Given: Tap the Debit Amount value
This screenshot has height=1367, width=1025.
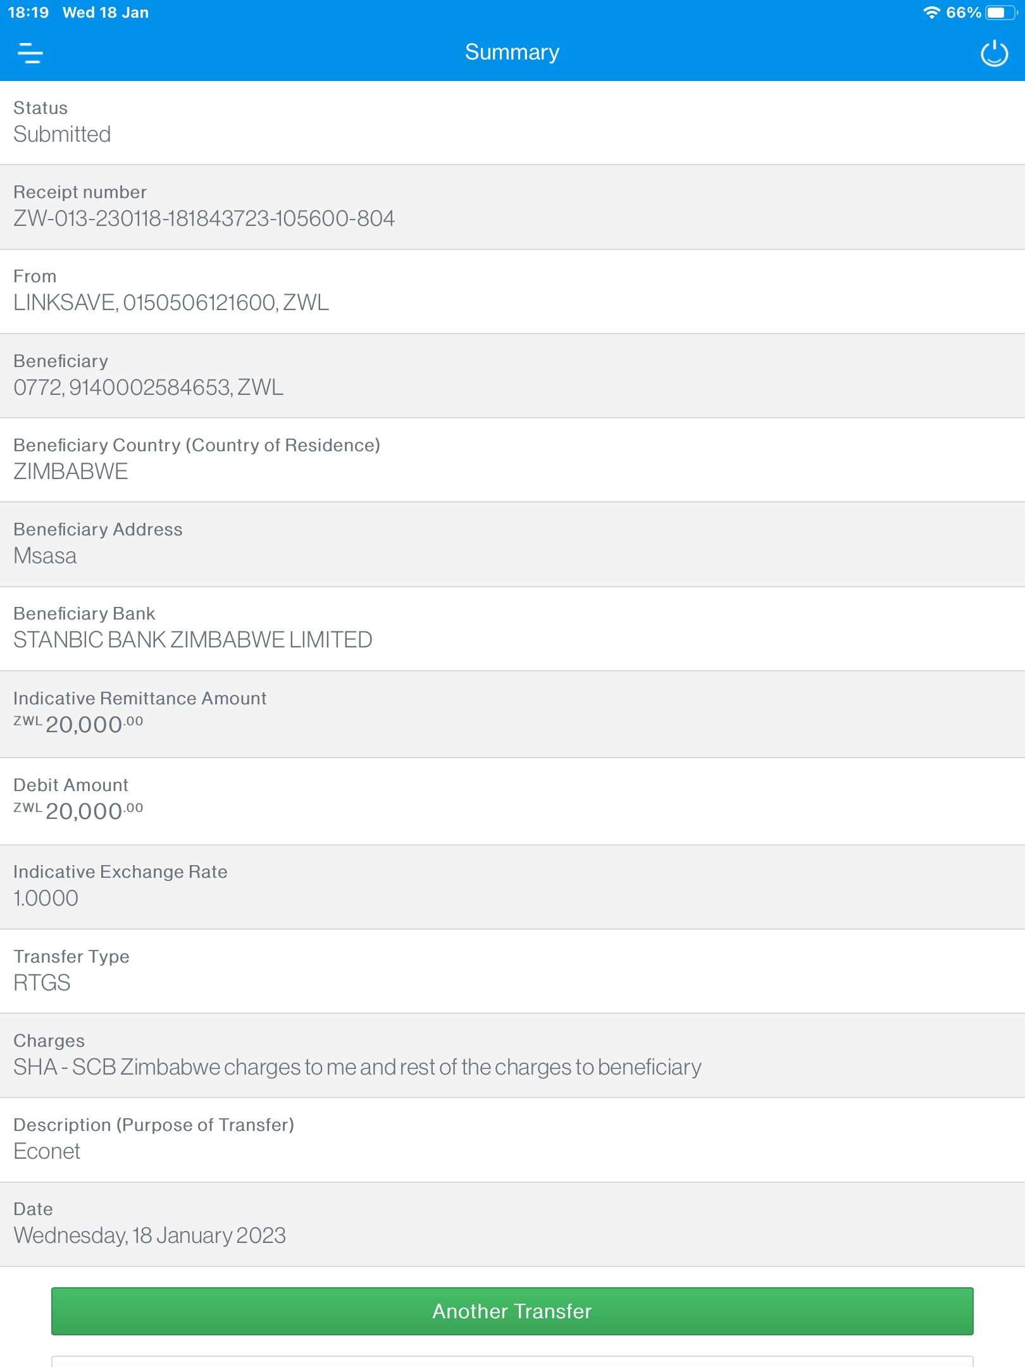Looking at the screenshot, I should [78, 811].
